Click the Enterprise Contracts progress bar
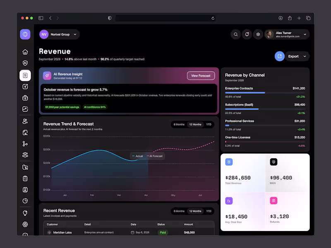 point(265,93)
